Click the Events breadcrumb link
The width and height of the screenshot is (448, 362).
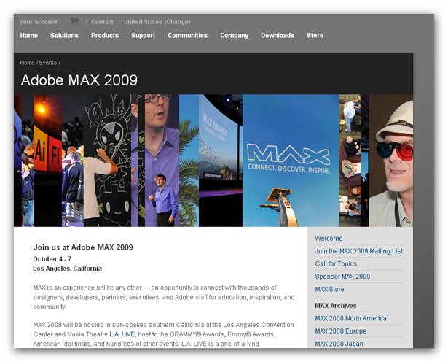pyautogui.click(x=48, y=63)
